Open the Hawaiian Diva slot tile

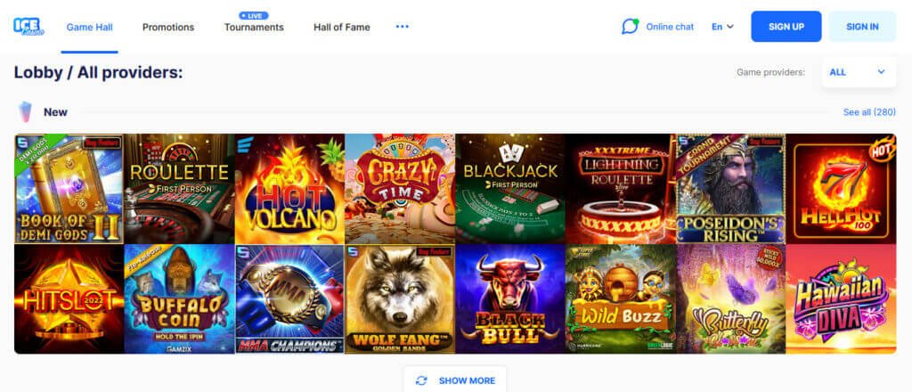(x=841, y=299)
